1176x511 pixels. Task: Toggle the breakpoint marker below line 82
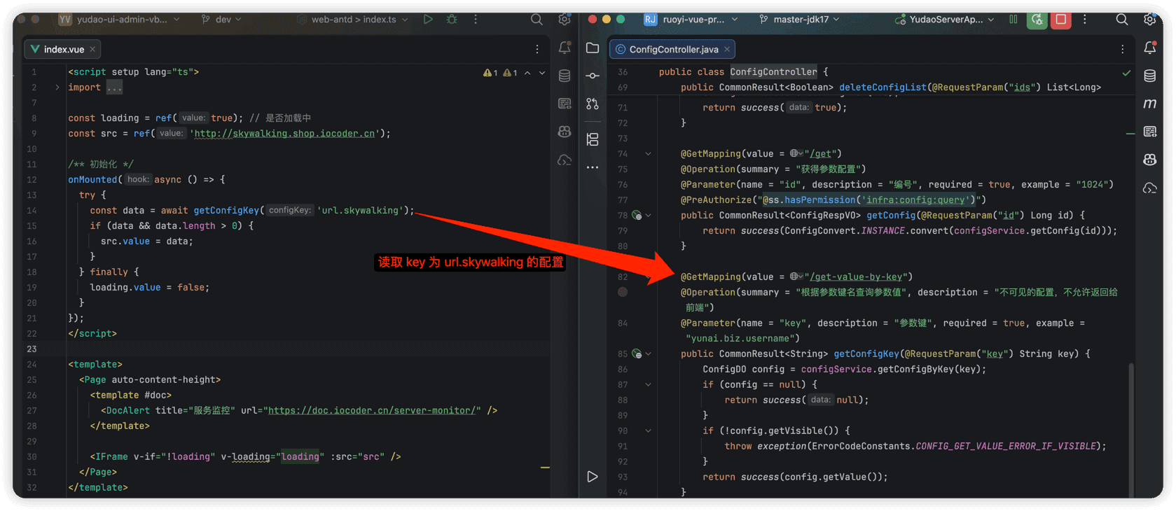623,293
